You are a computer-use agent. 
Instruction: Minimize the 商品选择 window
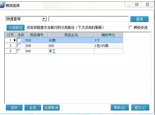[129, 5]
